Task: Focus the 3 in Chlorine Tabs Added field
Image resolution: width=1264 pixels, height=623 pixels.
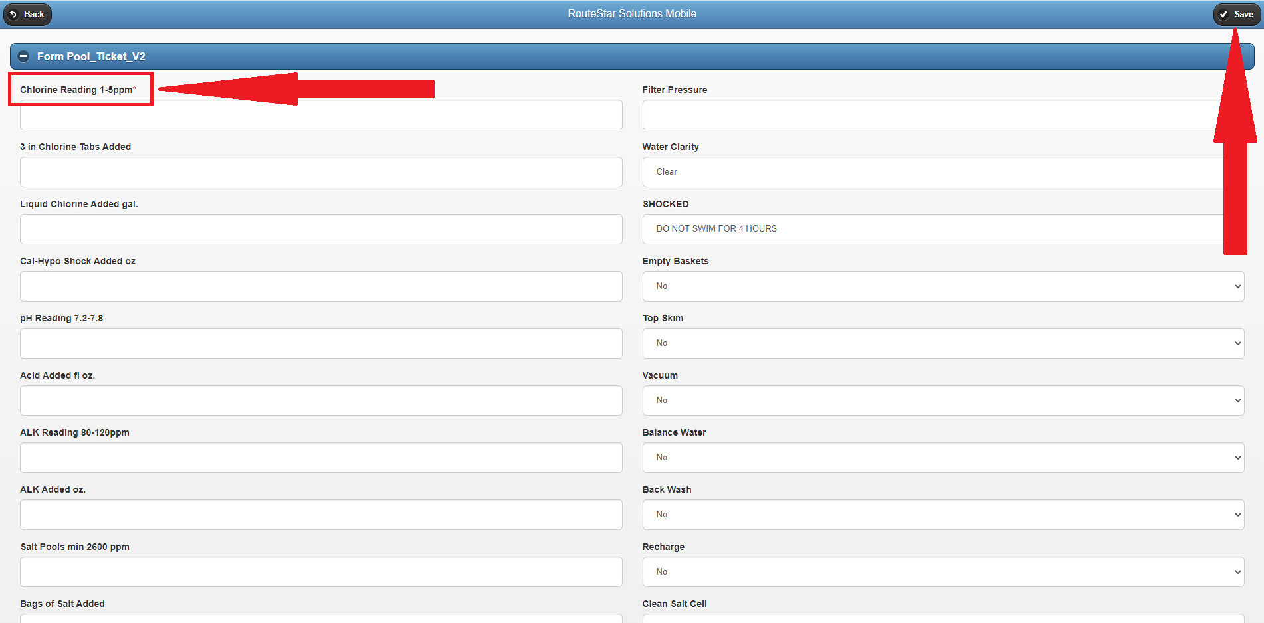Action: pos(321,172)
